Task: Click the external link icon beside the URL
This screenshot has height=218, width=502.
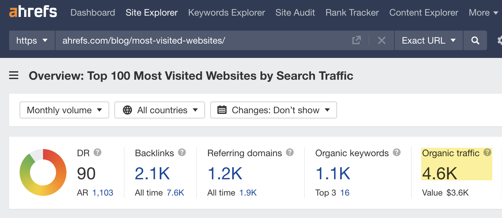Action: tap(357, 40)
